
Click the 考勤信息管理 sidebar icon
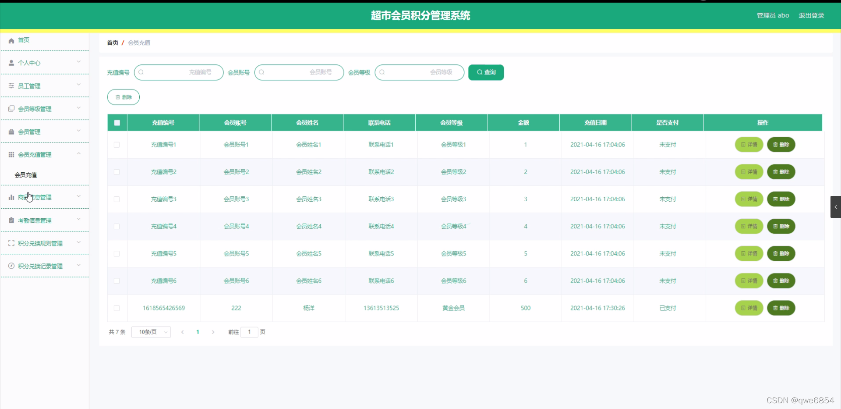[x=11, y=220]
